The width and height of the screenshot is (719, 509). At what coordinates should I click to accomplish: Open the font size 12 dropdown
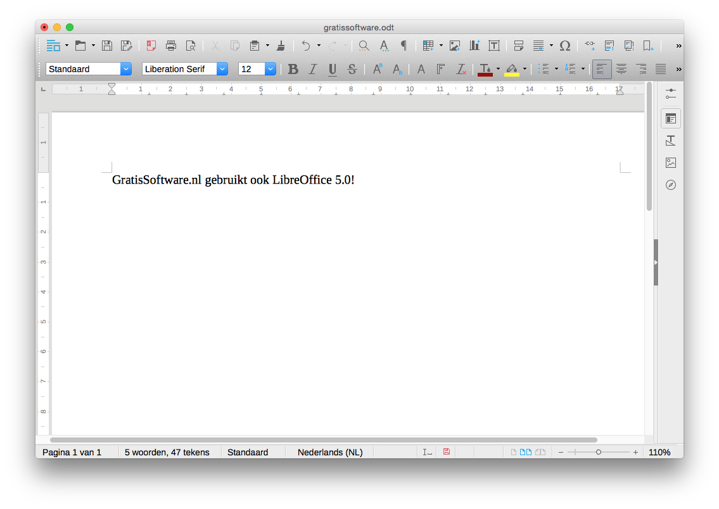[270, 69]
